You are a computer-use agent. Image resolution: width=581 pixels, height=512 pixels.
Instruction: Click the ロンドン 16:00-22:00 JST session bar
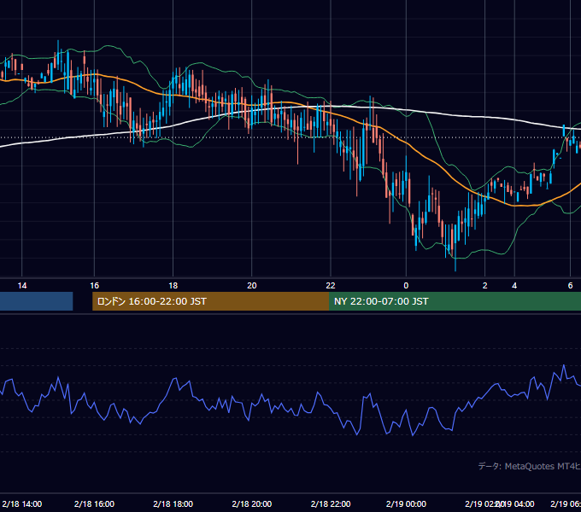(210, 301)
